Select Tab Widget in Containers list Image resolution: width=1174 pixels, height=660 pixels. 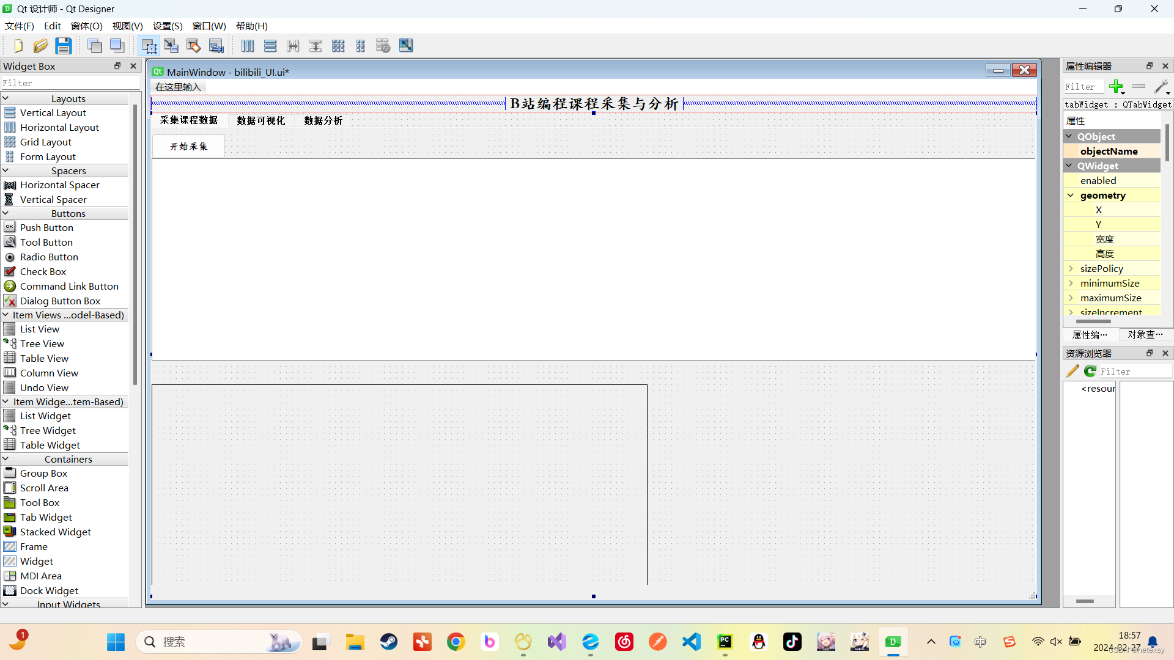coord(46,517)
